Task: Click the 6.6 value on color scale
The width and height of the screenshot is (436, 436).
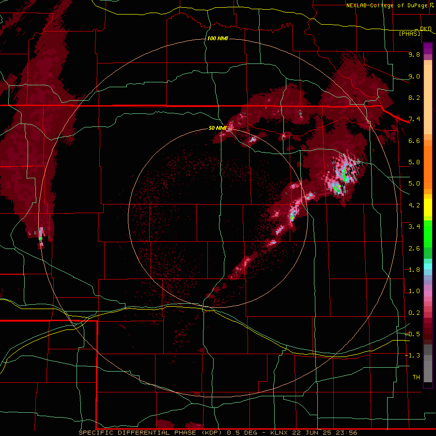Action: coord(414,140)
